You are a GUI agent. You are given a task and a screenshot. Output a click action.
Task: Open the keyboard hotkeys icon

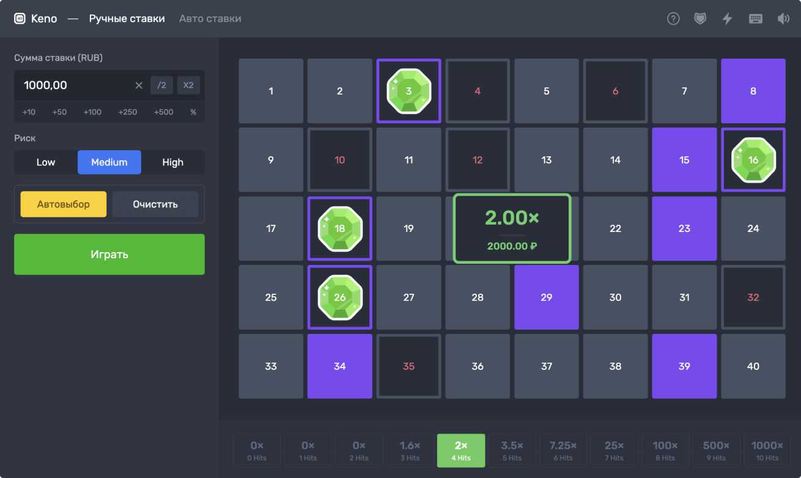(756, 19)
